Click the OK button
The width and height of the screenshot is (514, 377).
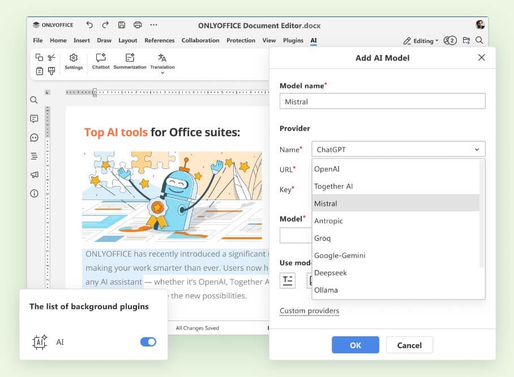click(x=355, y=345)
